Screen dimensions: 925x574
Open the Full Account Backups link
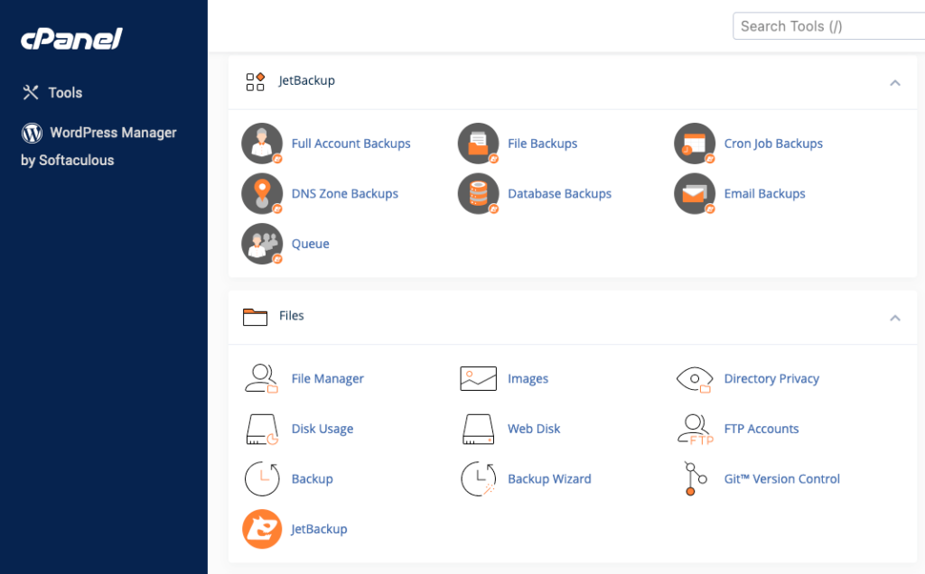351,143
